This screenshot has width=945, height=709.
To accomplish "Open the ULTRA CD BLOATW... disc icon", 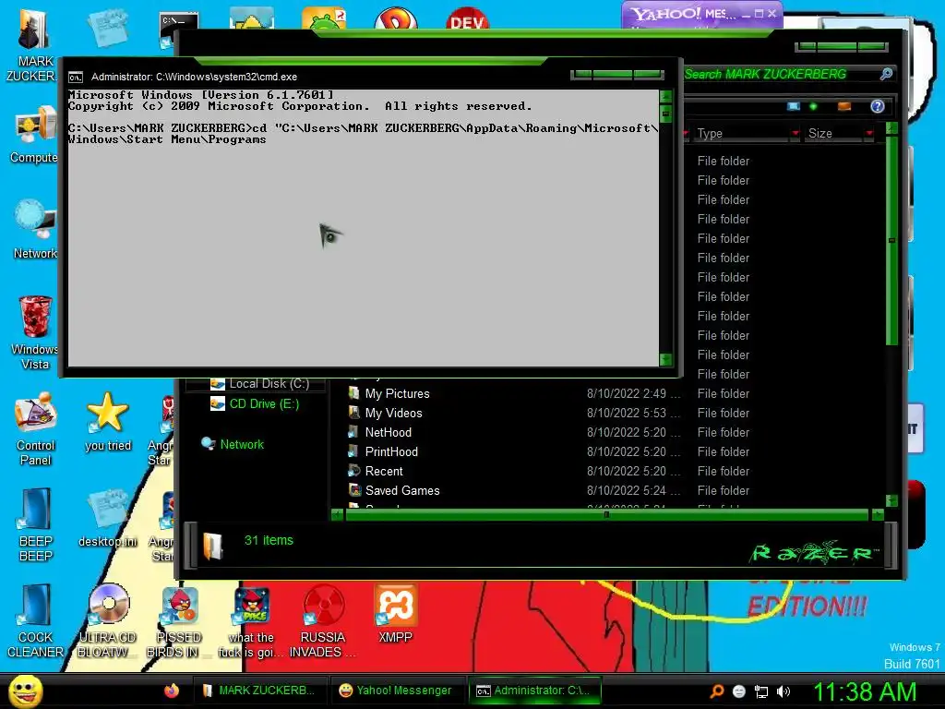I will [x=108, y=621].
